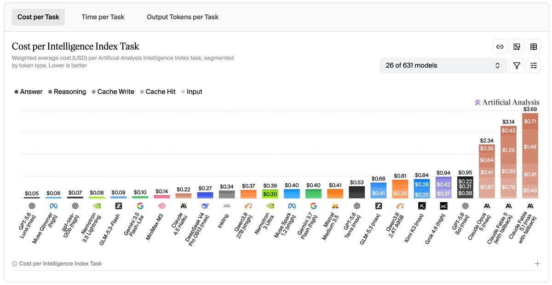Click the MiniMax logo under MiniMax-M3

click(161, 206)
